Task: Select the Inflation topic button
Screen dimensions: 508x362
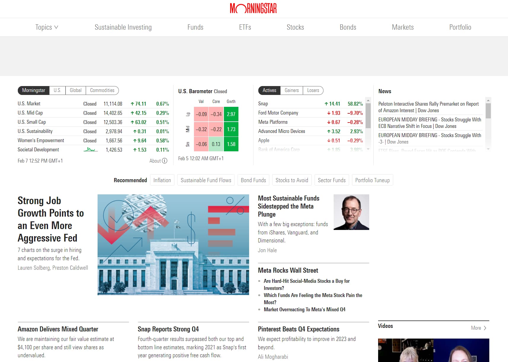Action: 162,180
